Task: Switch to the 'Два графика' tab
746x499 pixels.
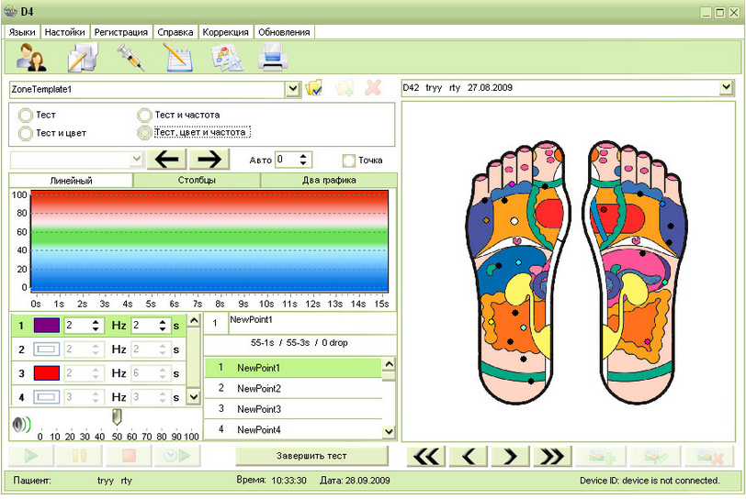Action: [329, 181]
